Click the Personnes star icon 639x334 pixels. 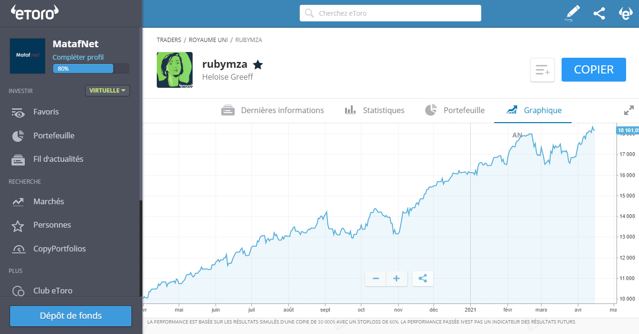[18, 226]
